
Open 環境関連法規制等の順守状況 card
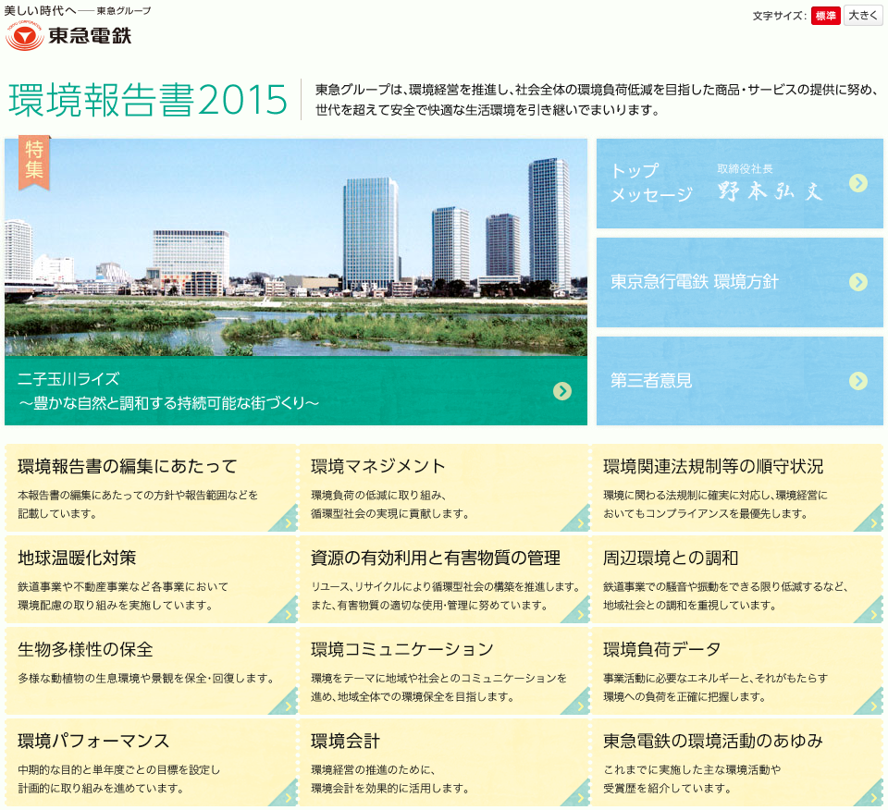point(737,488)
